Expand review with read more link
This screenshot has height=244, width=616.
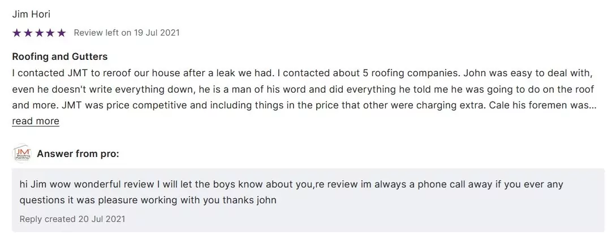point(36,121)
